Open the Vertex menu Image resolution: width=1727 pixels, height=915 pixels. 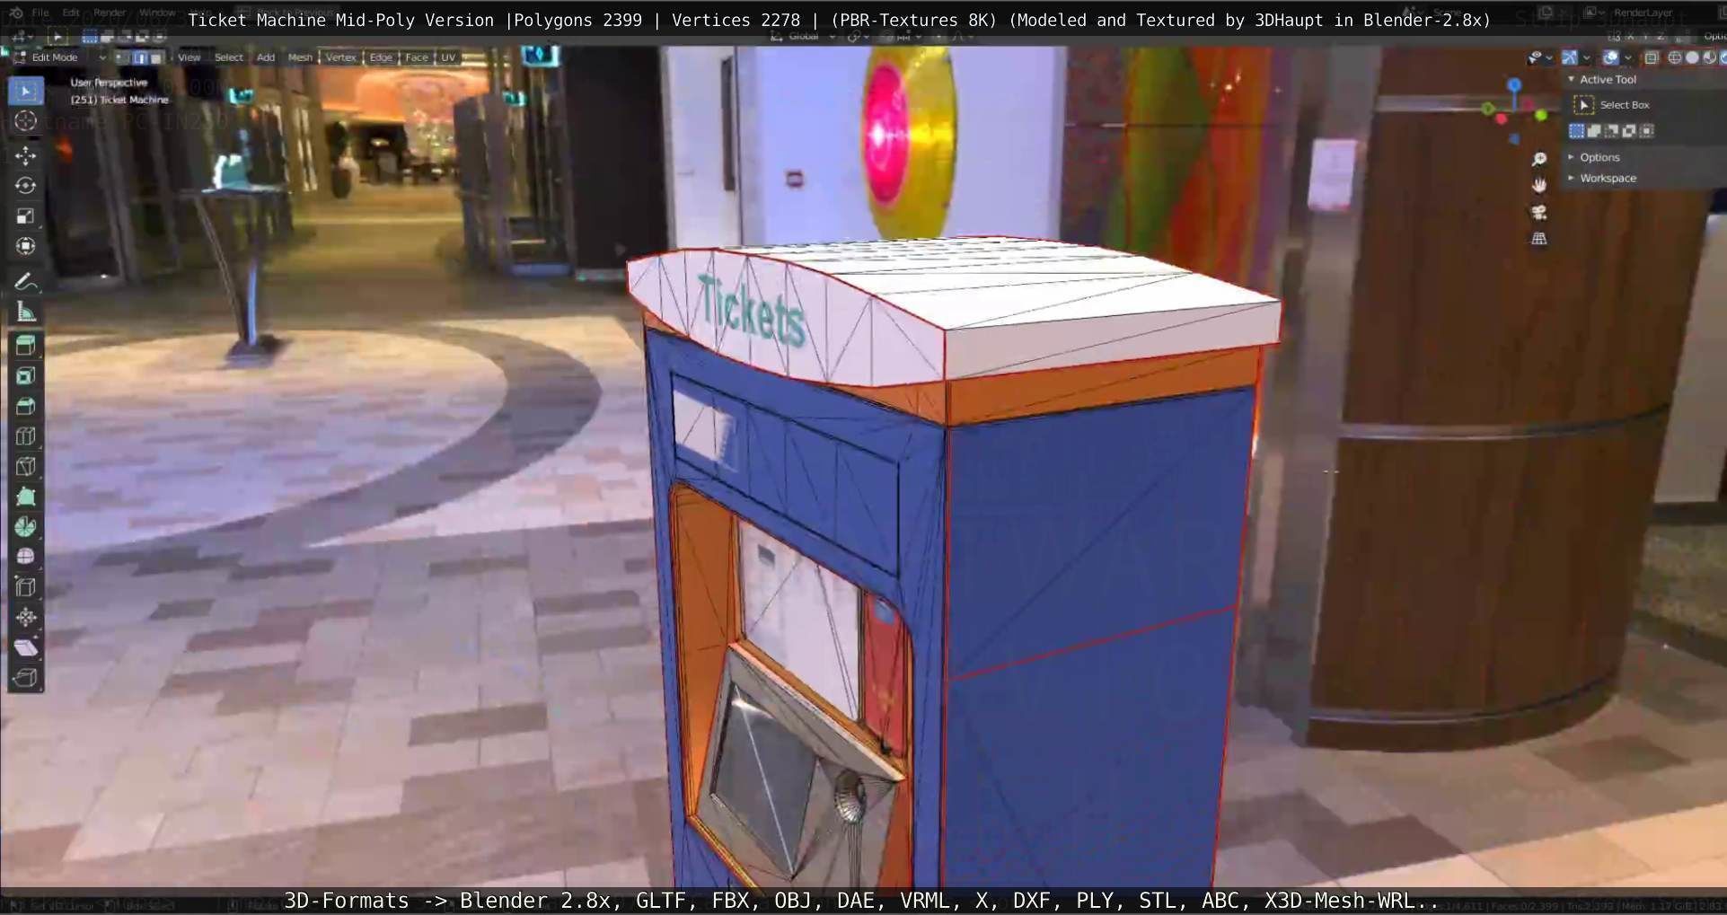click(x=340, y=57)
